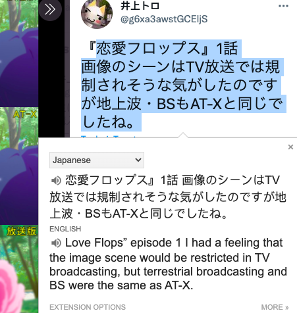
Task: Select the image labeled 放送版
Action: point(19,269)
